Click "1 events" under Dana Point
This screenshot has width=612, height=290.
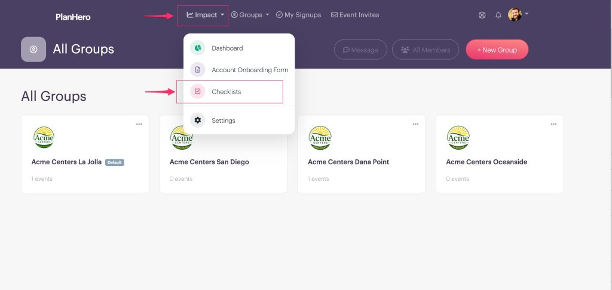pos(318,178)
